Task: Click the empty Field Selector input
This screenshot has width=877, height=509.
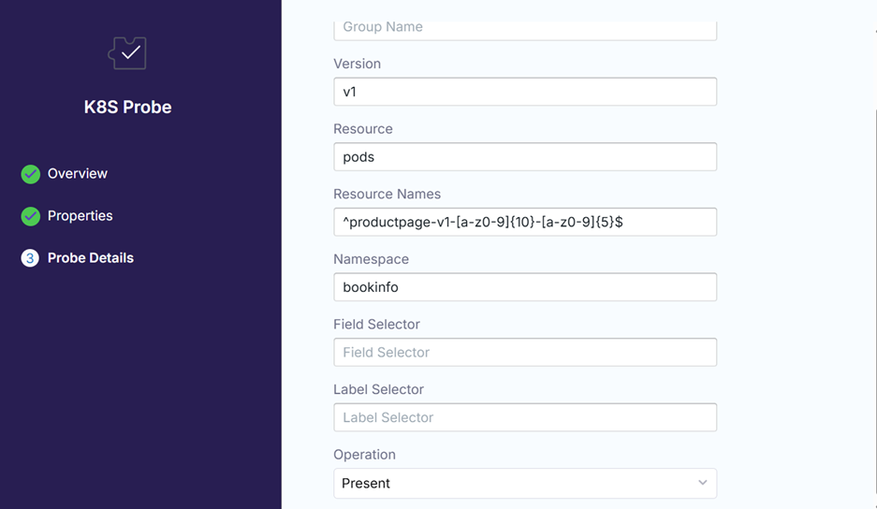Action: [524, 353]
